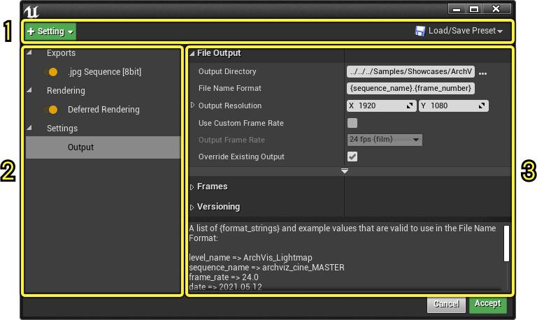
Task: Click the Y resolution spinner arrow icon
Action: pos(482,106)
